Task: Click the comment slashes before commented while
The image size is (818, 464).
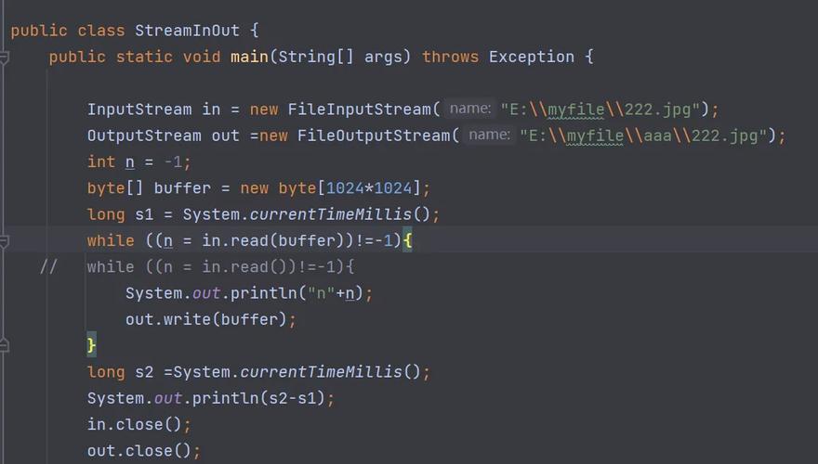Action: pos(48,267)
